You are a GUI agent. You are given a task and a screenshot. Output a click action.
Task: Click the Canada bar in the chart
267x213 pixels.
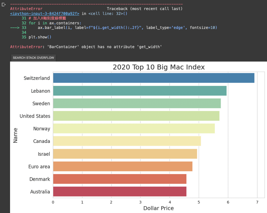click(127, 141)
